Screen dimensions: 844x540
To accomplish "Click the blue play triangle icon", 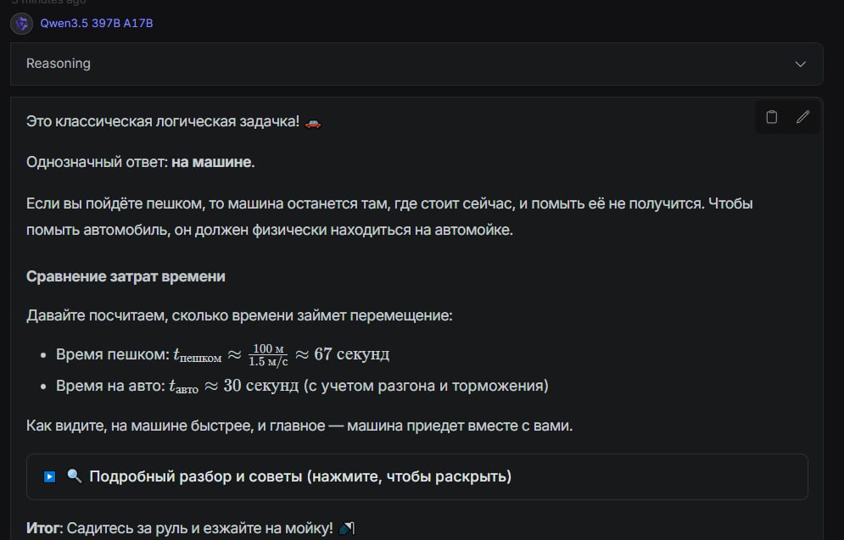I will 50,477.
